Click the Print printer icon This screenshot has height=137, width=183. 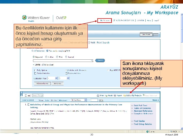coord(98,96)
